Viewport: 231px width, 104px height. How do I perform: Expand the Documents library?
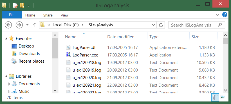[x=9, y=84]
